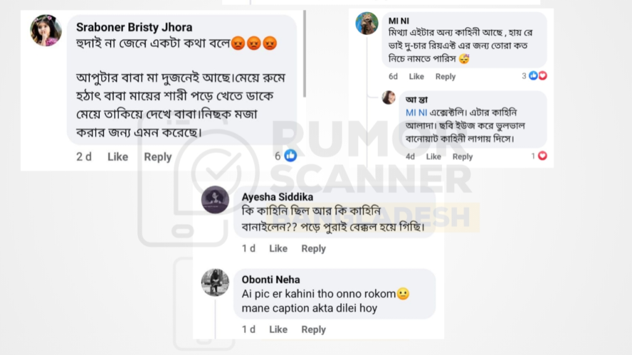This screenshot has height=355, width=632.
Task: Like Sraboner Bristy Jhora's comment
Action: click(x=118, y=157)
